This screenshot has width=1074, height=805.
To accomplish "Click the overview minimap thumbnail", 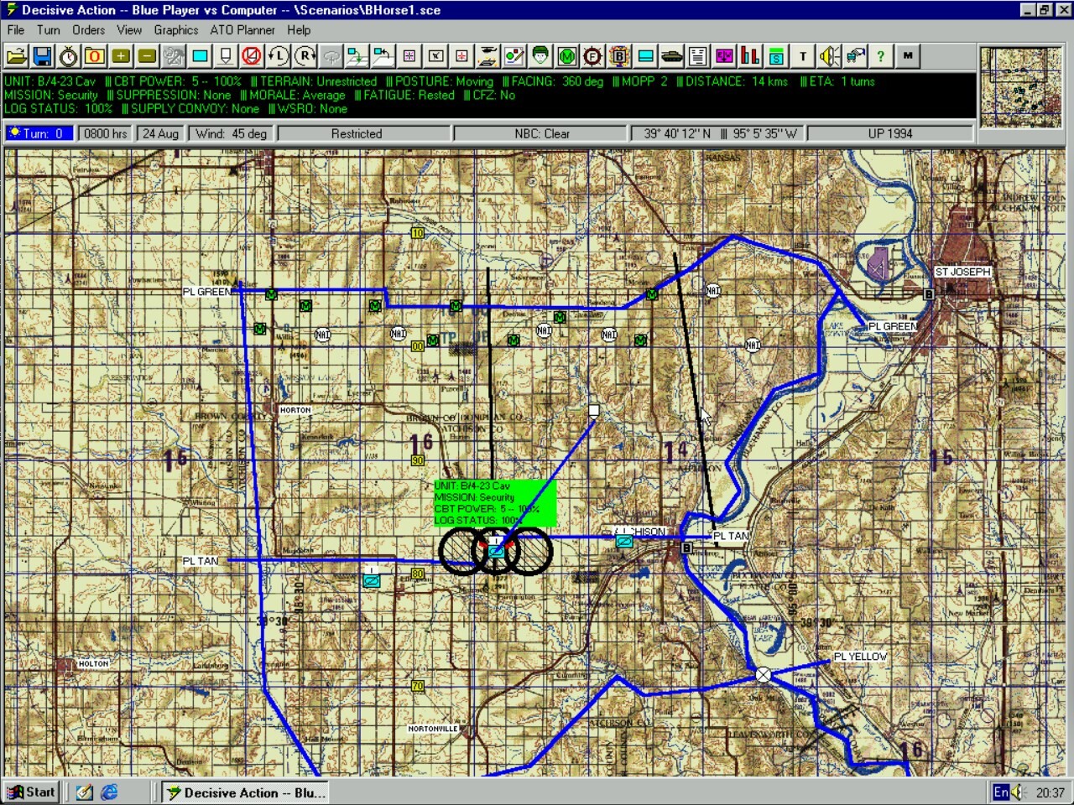I will [x=1021, y=87].
